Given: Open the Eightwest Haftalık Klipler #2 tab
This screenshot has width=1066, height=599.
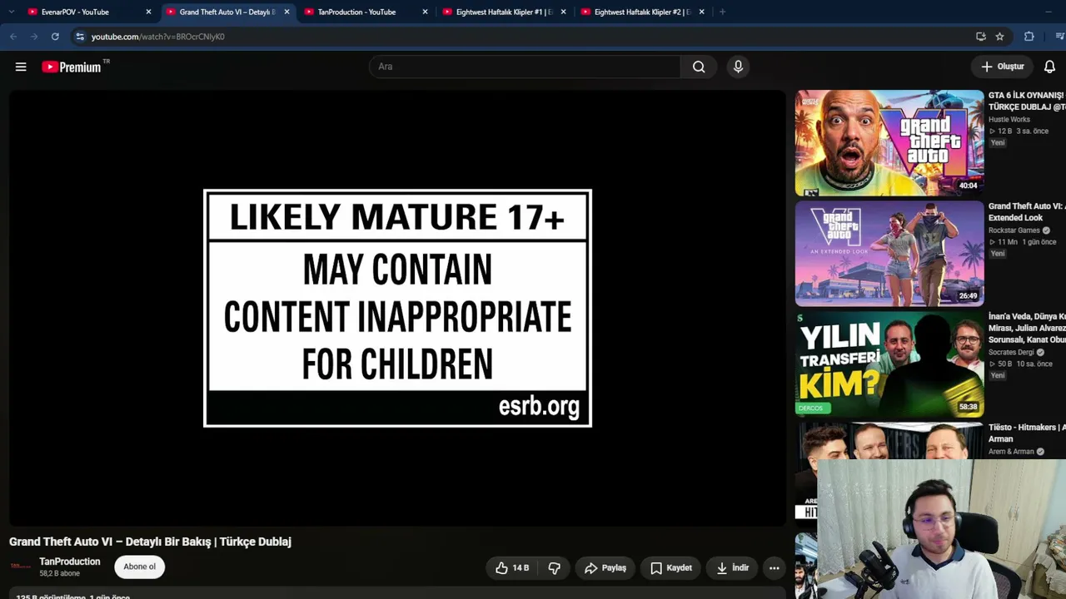Looking at the screenshot, I should coord(642,12).
